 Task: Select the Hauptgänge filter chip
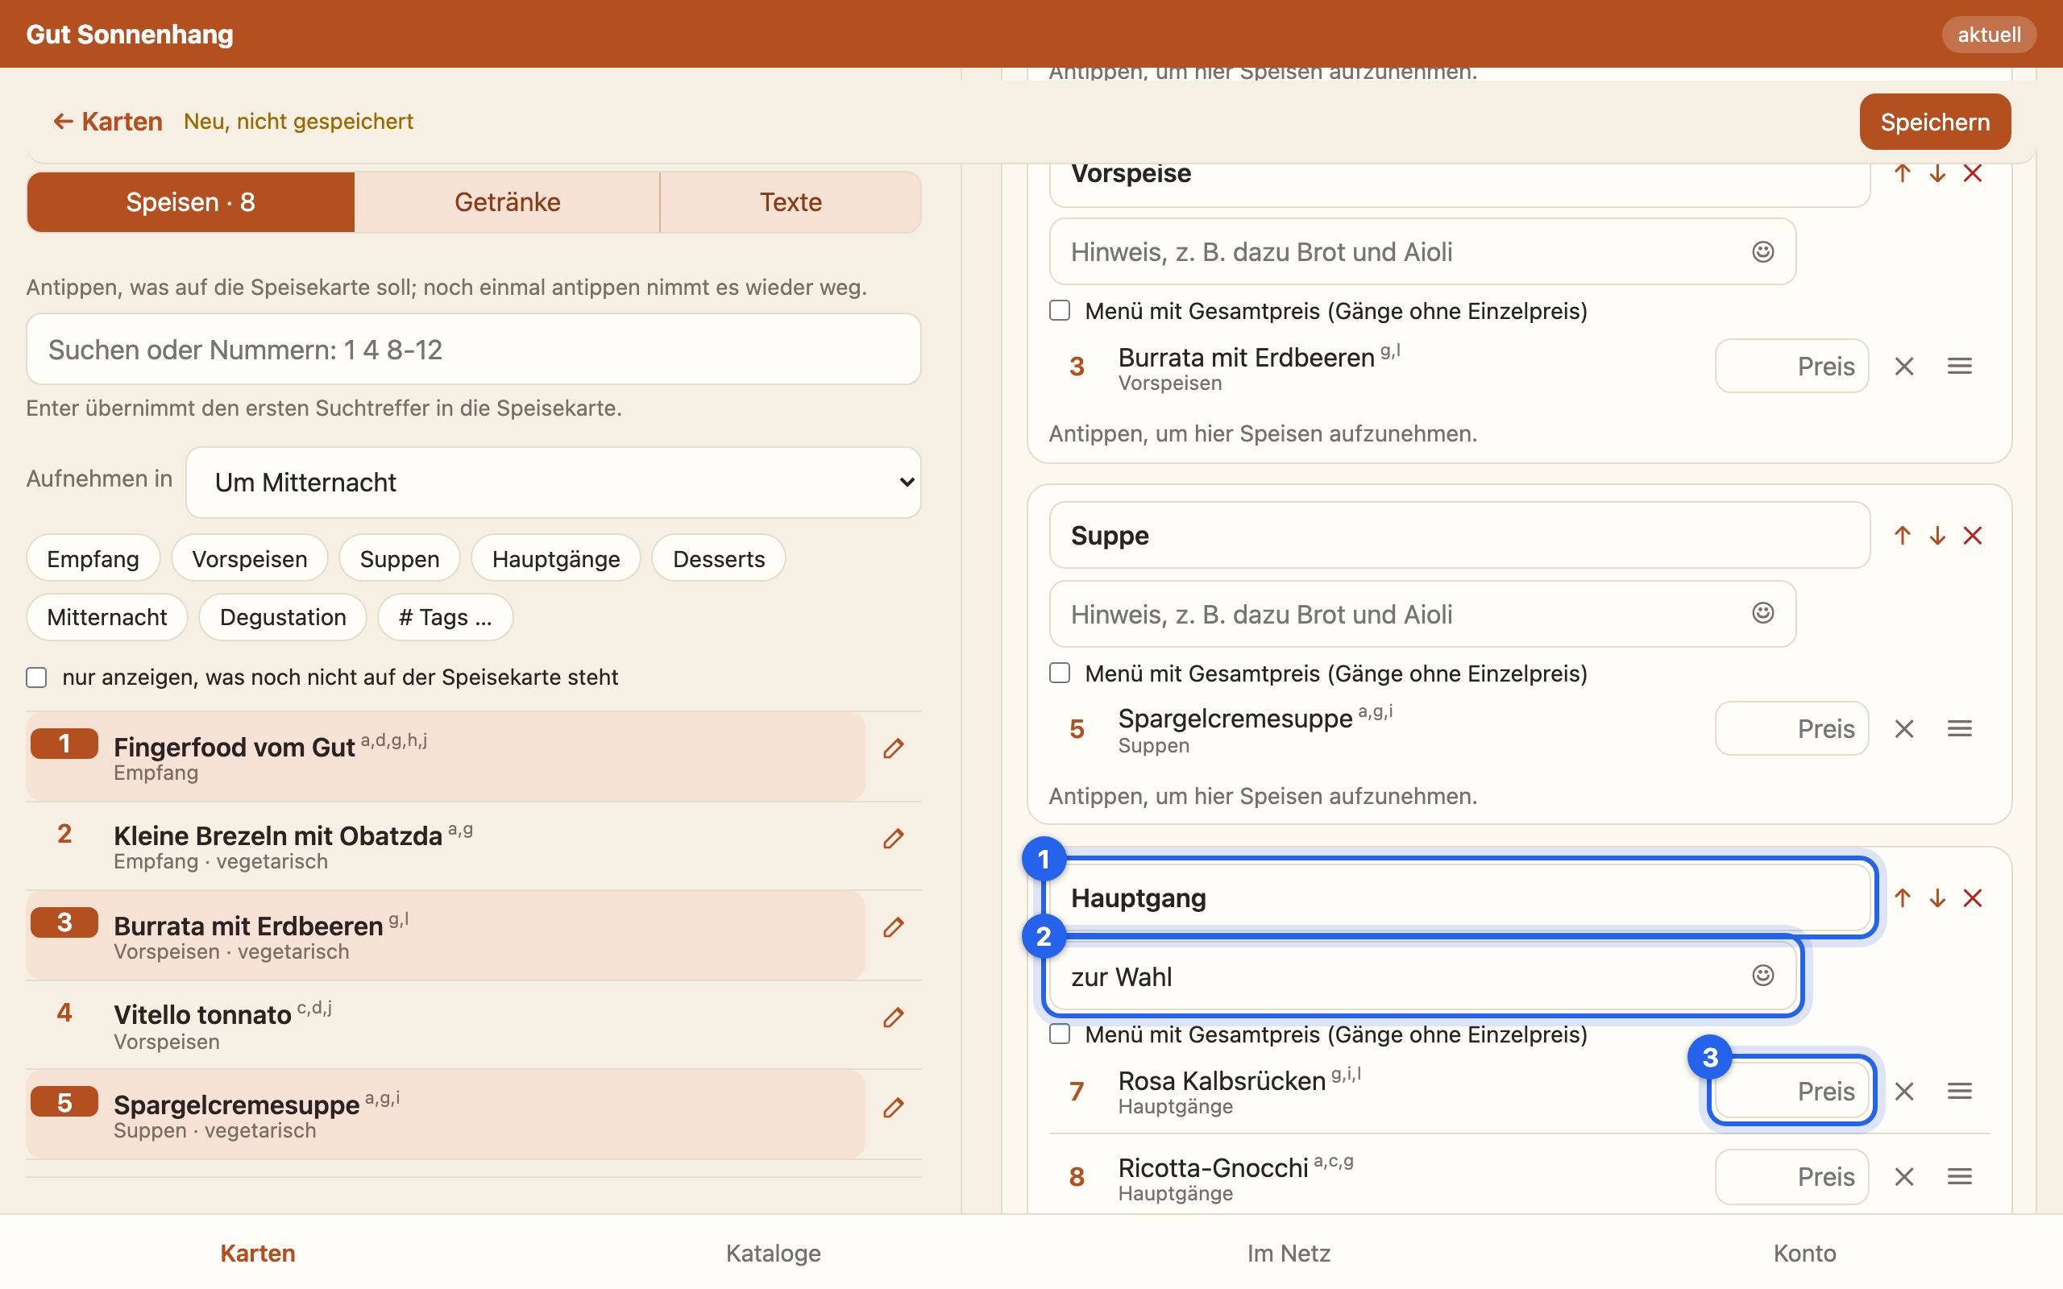pos(556,559)
